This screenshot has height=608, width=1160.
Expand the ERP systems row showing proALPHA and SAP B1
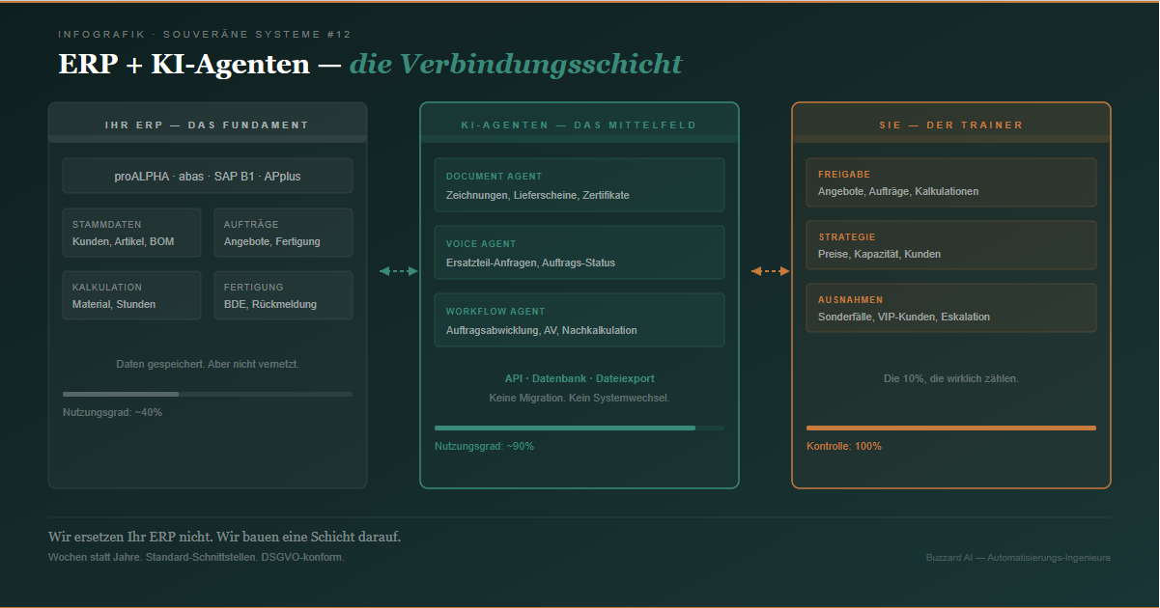tap(208, 176)
